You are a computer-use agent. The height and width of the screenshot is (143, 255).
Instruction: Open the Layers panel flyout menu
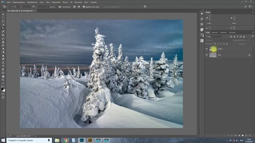click(x=253, y=33)
